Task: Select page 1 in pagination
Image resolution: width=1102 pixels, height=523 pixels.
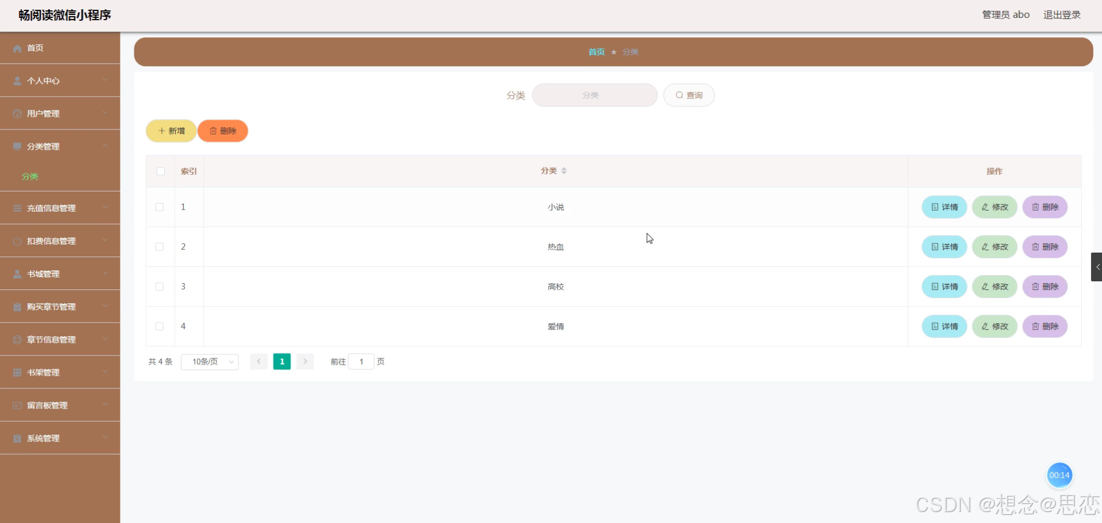Action: coord(282,361)
